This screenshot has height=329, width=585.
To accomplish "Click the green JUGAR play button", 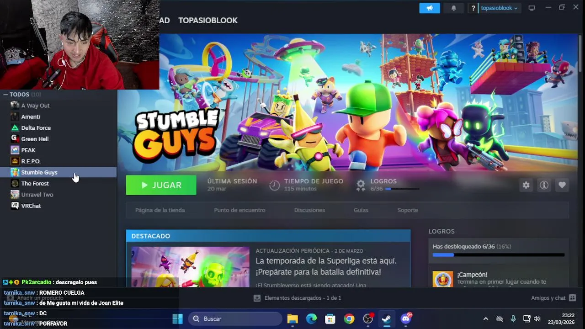I will tap(161, 185).
